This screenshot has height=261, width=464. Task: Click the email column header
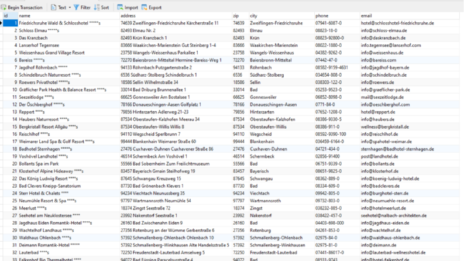pyautogui.click(x=410, y=16)
